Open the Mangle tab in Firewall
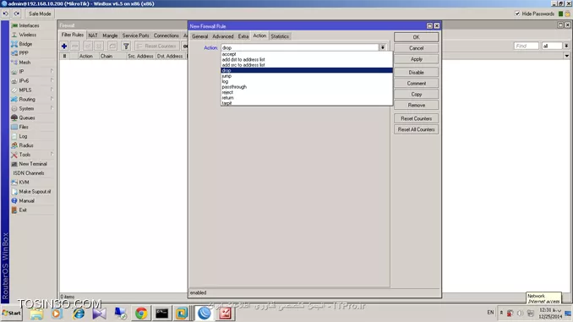 [110, 35]
